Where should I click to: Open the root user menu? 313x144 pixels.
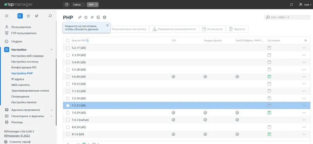click(305, 5)
